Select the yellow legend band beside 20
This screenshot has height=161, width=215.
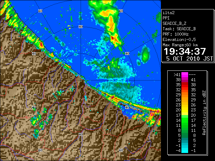tap(185, 110)
